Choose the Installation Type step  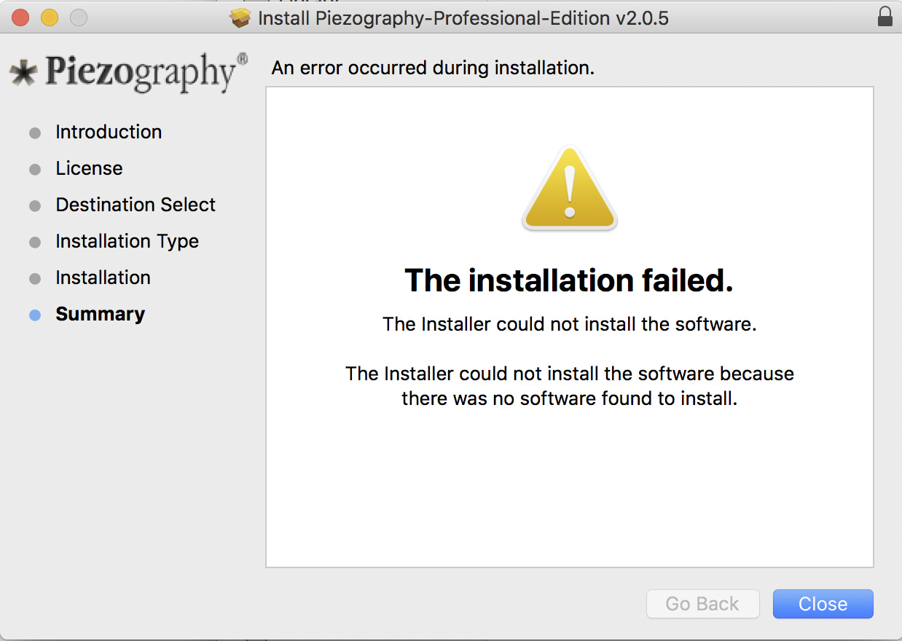127,241
